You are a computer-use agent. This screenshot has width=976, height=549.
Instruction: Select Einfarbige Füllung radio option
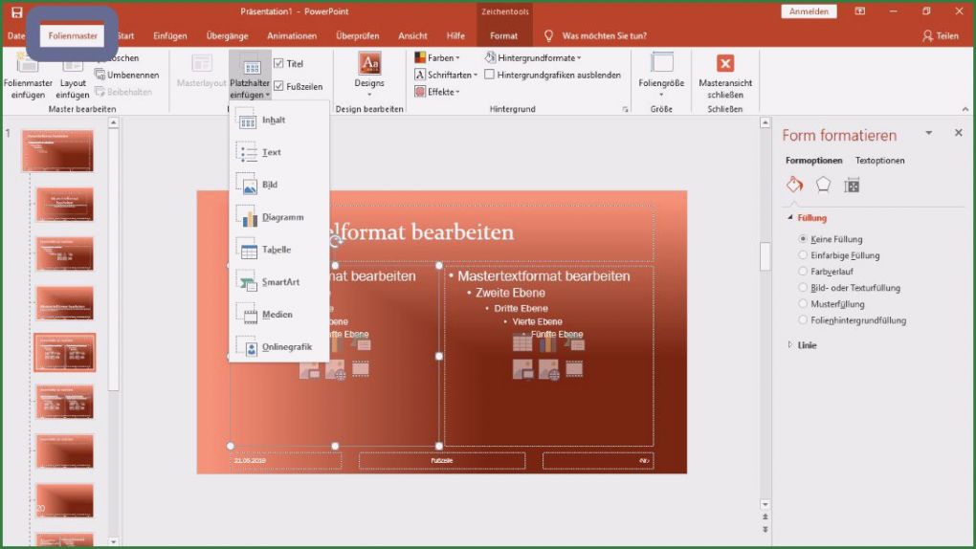point(803,255)
